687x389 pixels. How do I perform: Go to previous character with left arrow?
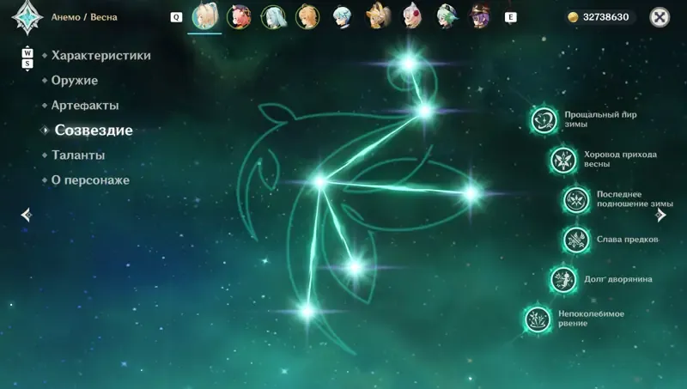coord(27,215)
